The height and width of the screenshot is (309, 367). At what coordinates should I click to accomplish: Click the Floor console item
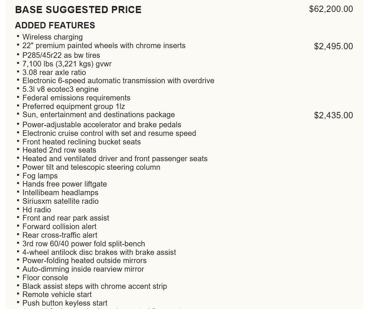45,278
